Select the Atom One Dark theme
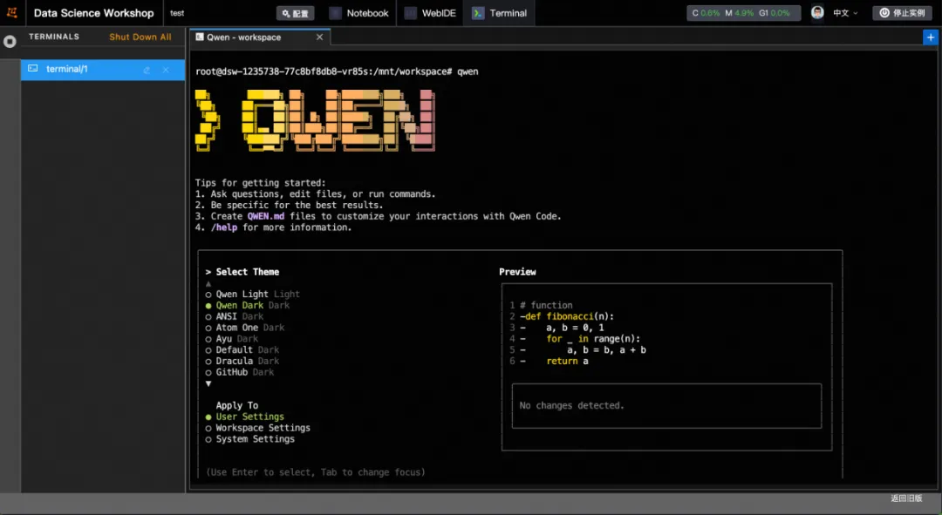Screen dimensions: 942x515 tap(245, 328)
